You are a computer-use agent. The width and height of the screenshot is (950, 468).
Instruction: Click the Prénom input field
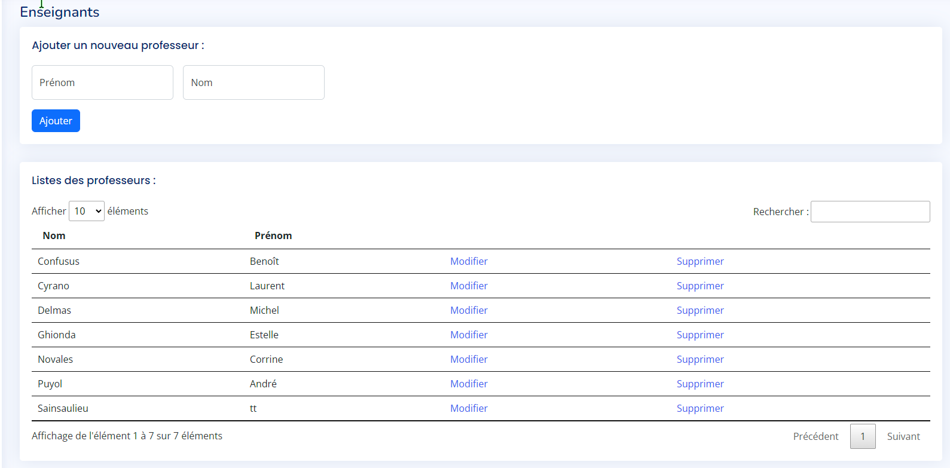[x=102, y=82]
